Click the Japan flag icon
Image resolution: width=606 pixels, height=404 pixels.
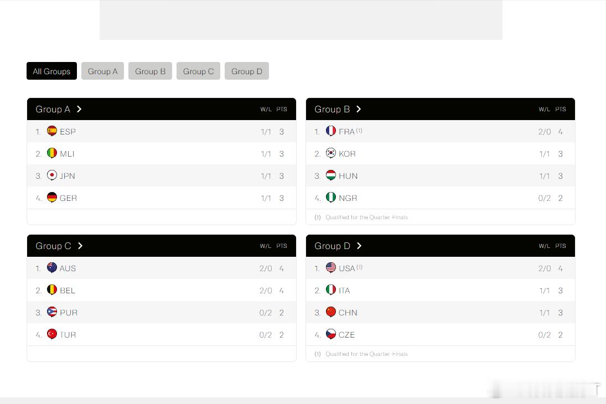coord(52,175)
